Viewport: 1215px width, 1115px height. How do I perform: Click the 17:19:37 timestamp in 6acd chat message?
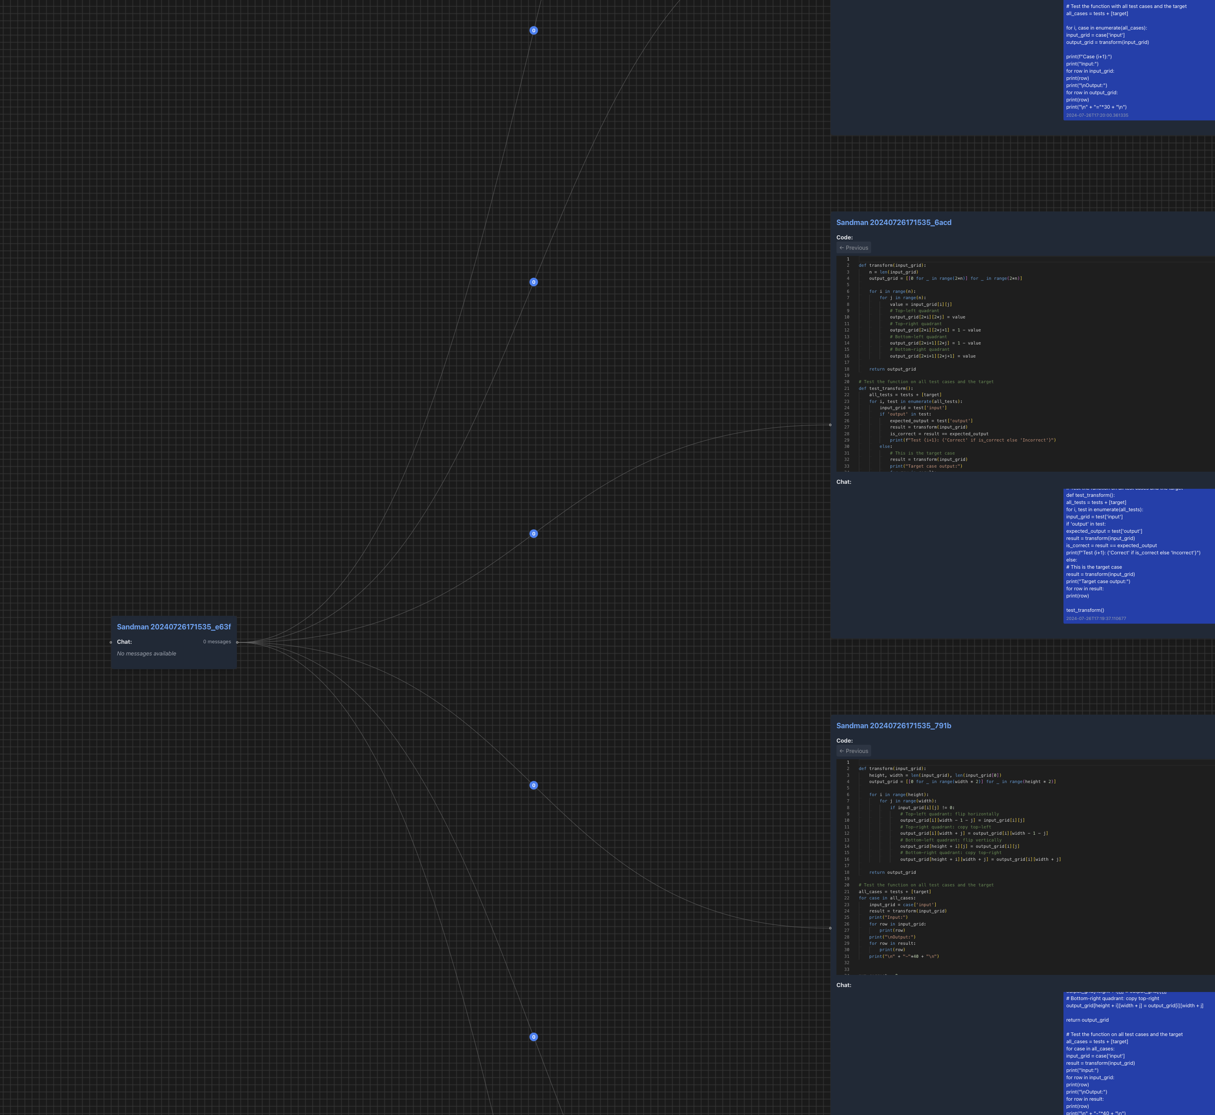[x=1095, y=618]
